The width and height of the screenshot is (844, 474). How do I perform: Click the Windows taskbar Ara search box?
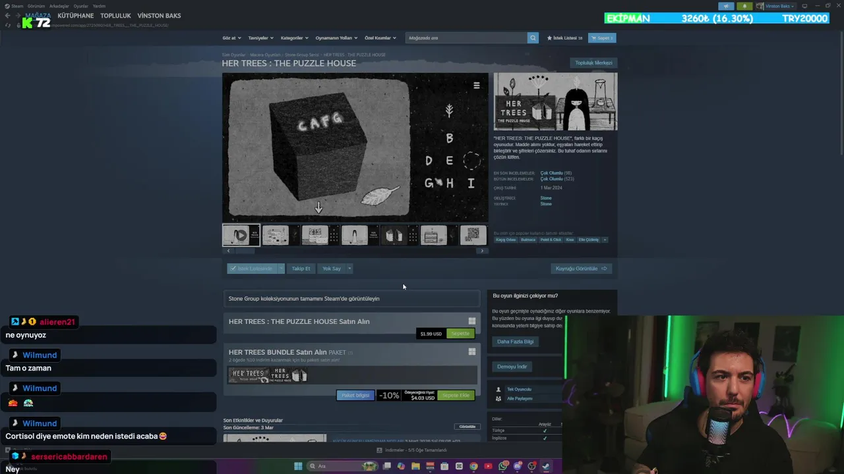pos(342,466)
